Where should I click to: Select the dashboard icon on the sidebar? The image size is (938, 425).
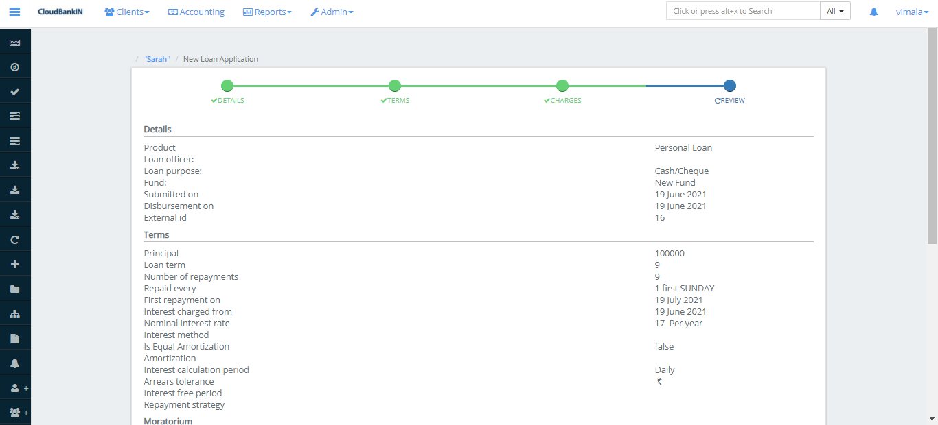pos(14,66)
